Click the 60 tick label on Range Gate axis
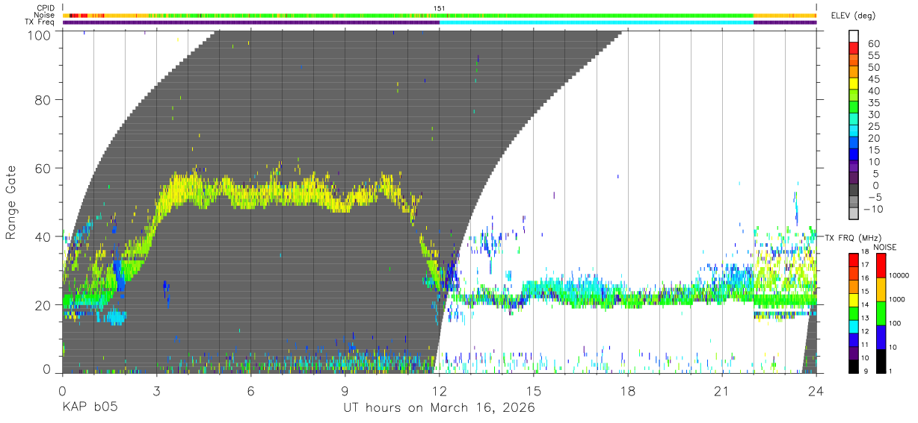The height and width of the screenshot is (423, 918). pos(43,168)
